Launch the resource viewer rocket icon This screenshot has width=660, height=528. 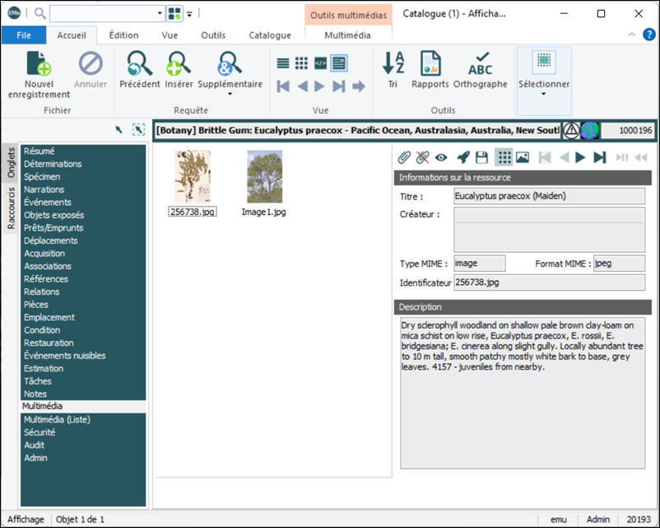(x=463, y=157)
